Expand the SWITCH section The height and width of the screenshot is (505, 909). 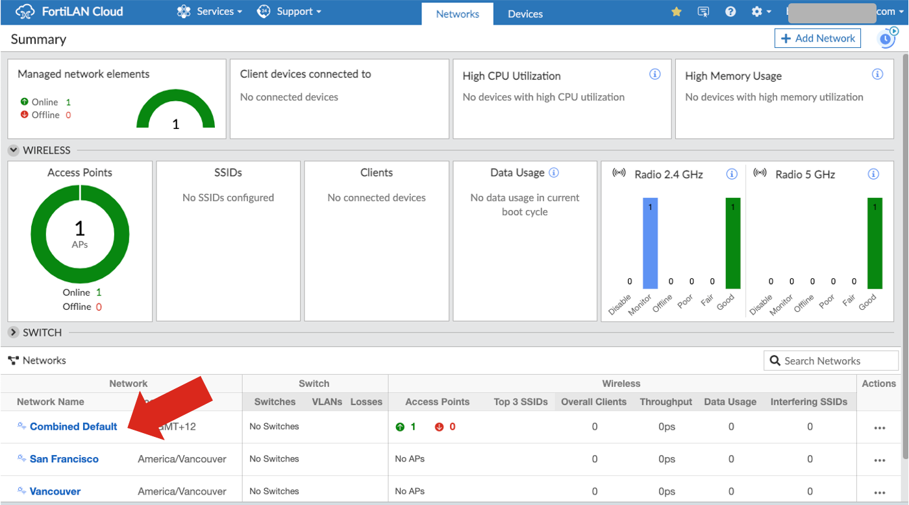[13, 332]
